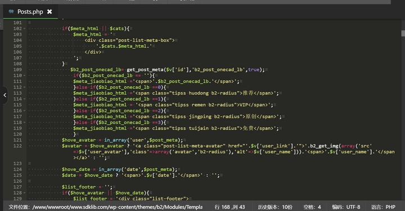Click the $list_footer assignment on line 127
Image resolution: width=405 pixels, height=211 pixels.
point(87,187)
